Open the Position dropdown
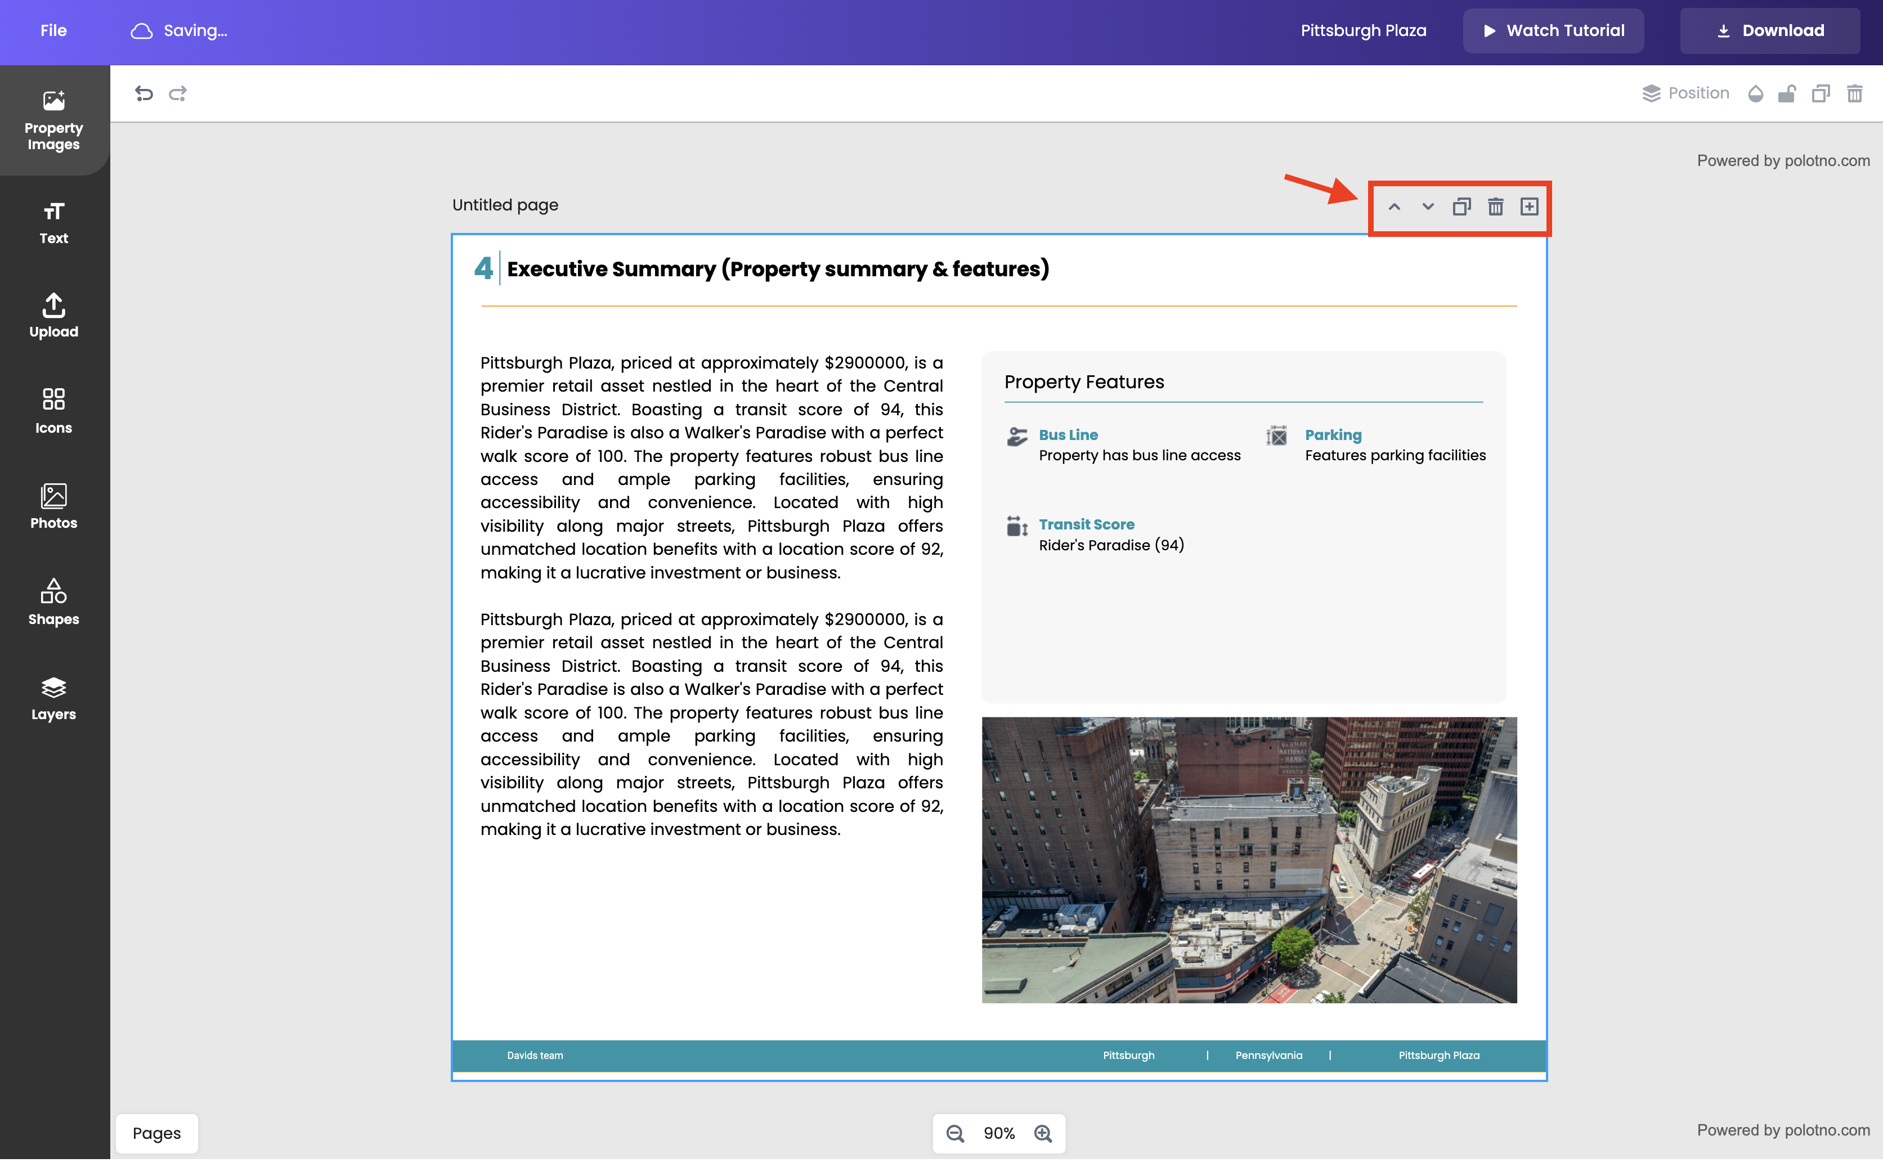 (1685, 93)
